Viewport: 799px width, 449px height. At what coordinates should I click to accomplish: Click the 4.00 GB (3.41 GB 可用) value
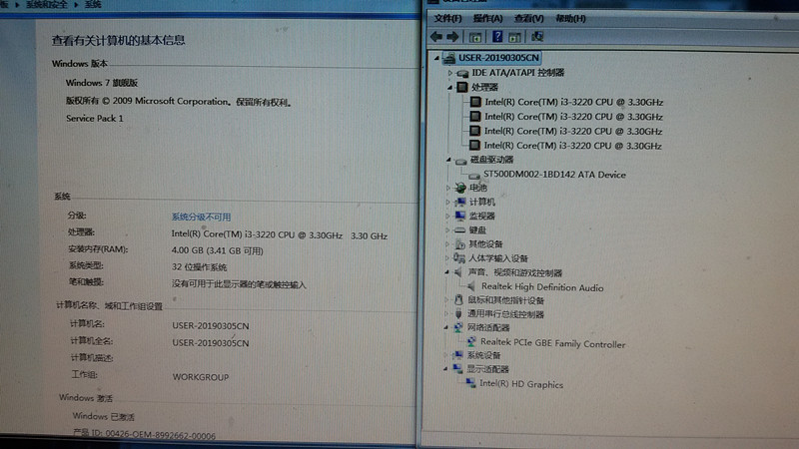217,251
